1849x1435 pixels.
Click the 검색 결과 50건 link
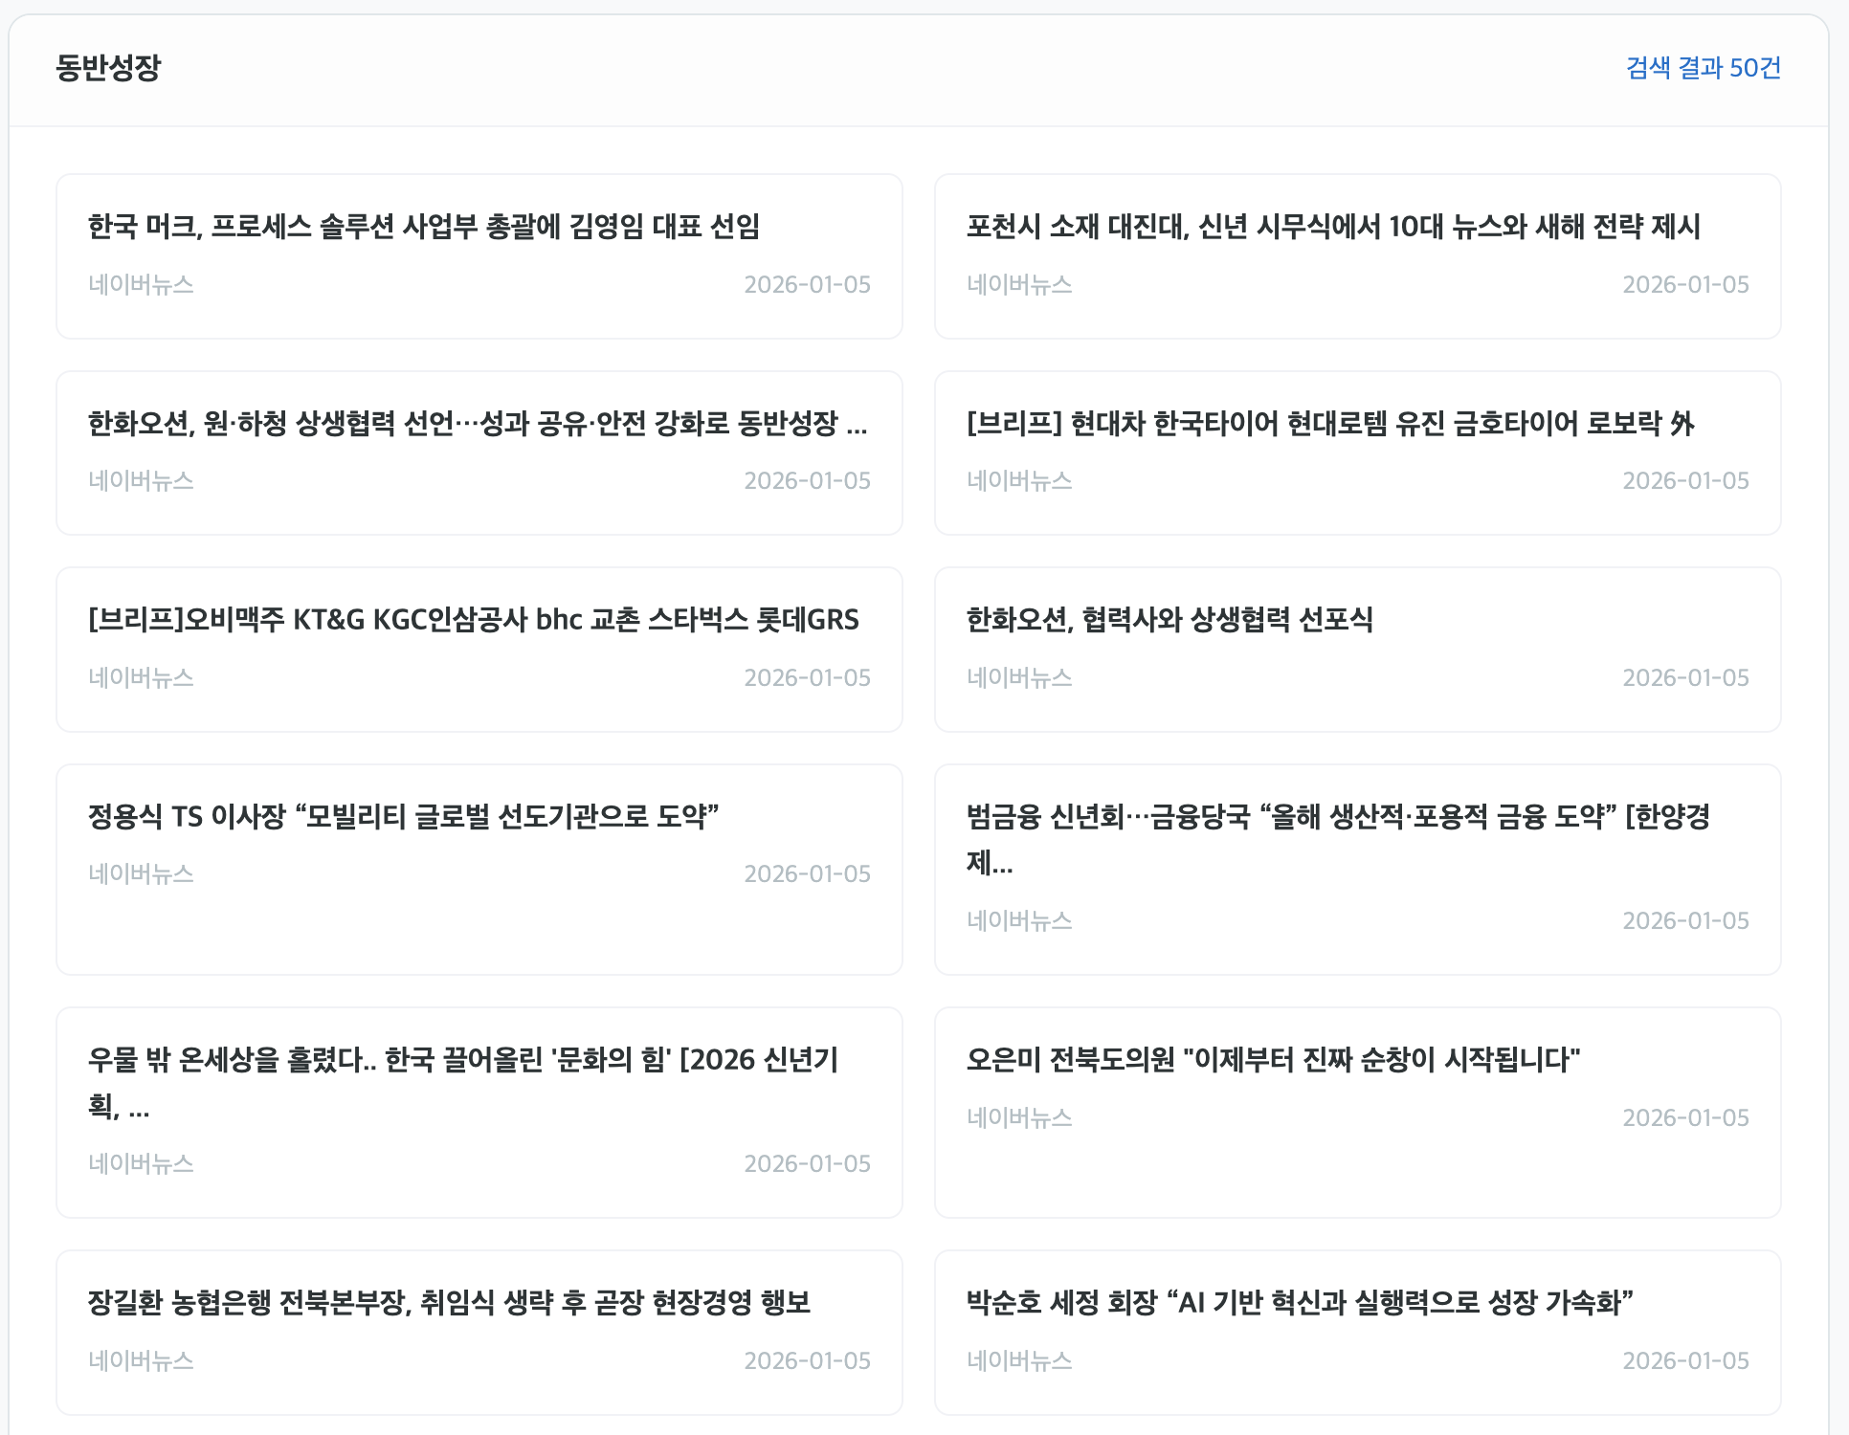(x=1703, y=68)
